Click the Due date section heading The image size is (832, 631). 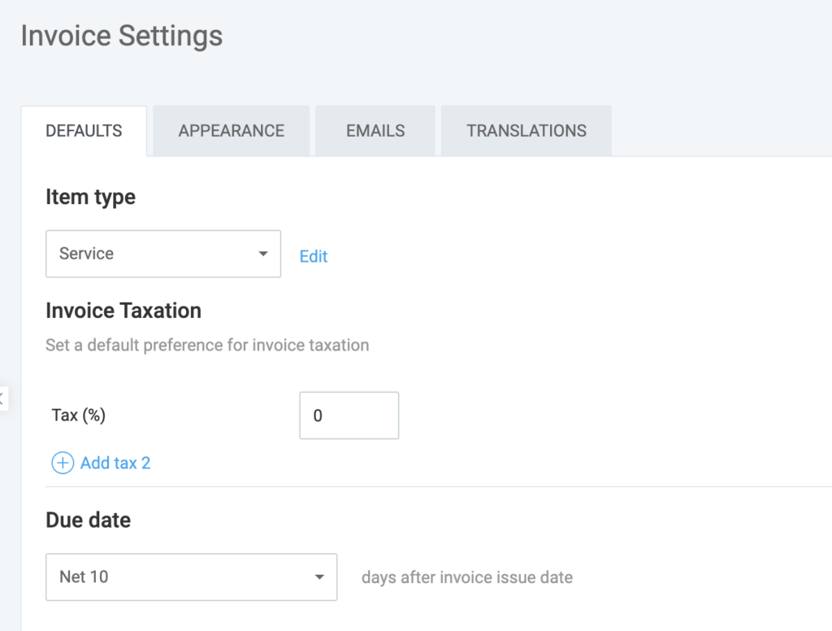(x=88, y=520)
